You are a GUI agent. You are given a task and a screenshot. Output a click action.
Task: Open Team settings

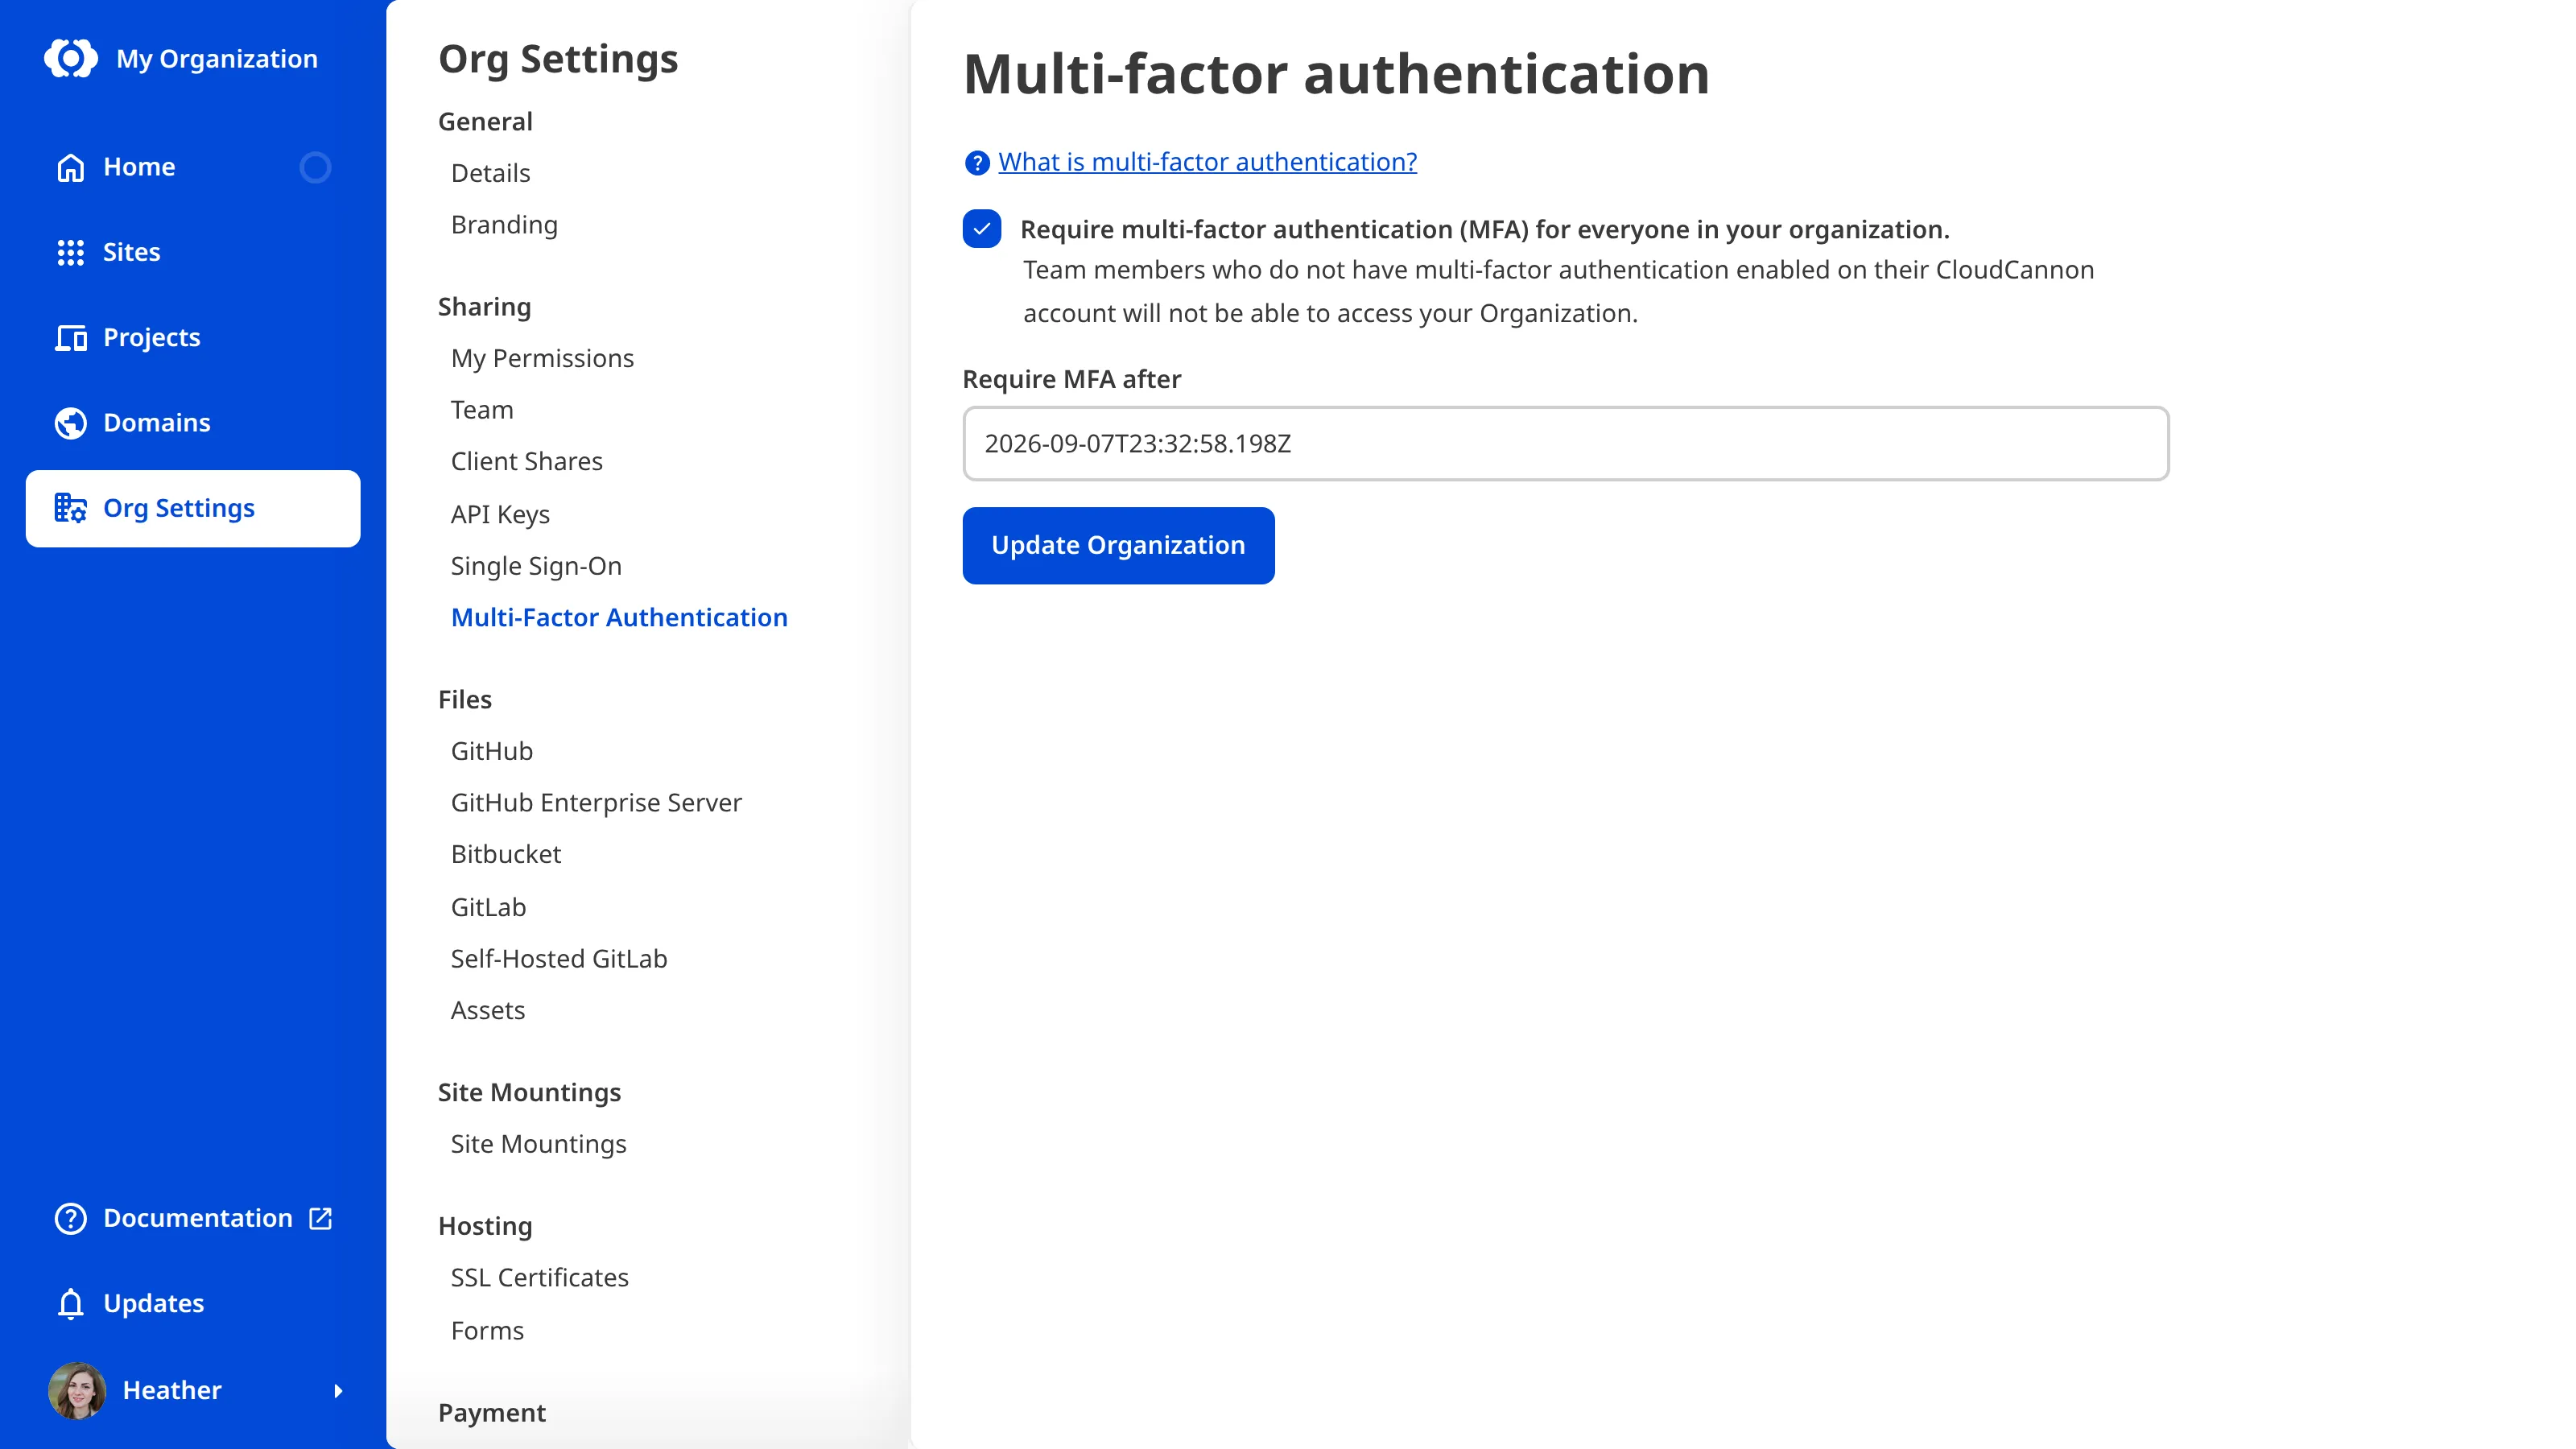482,410
